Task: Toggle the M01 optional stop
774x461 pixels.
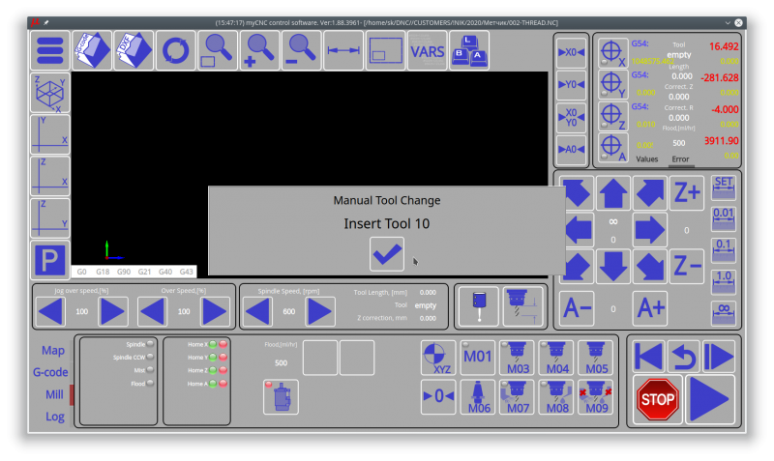Action: (x=477, y=358)
